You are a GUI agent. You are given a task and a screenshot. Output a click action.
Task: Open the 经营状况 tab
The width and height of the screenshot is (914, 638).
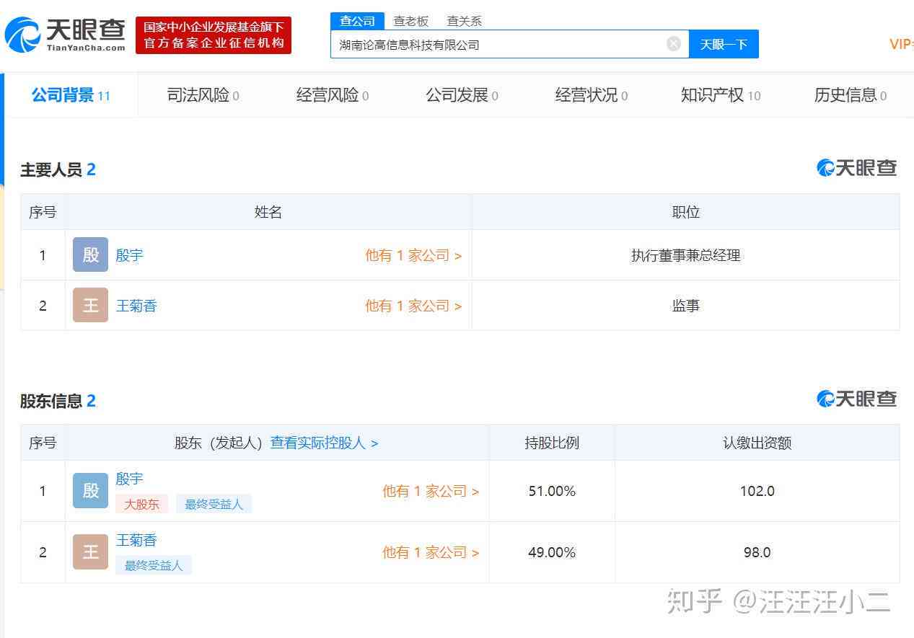click(591, 95)
